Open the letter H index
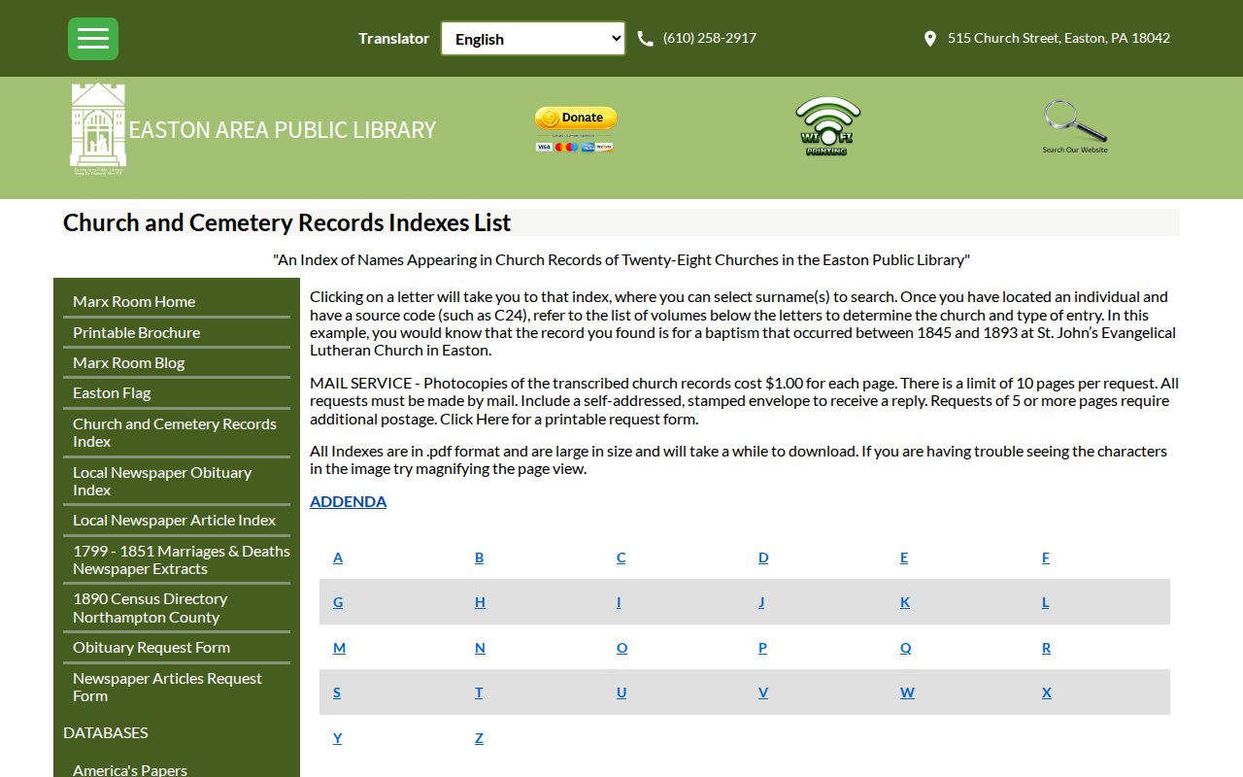Viewport: 1243px width, 777px height. coord(480,602)
